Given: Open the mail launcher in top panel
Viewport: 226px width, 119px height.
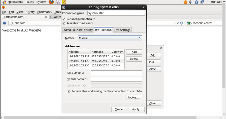Looking at the screenshot, I should pos(58,2).
